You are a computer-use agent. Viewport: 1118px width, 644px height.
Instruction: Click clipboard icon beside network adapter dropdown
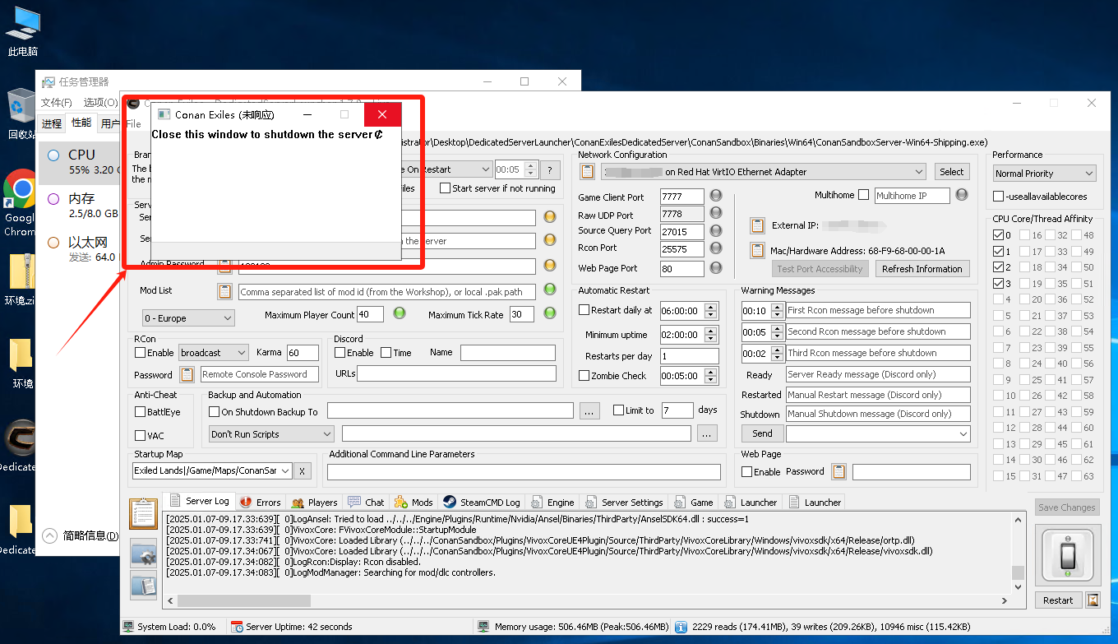[587, 172]
